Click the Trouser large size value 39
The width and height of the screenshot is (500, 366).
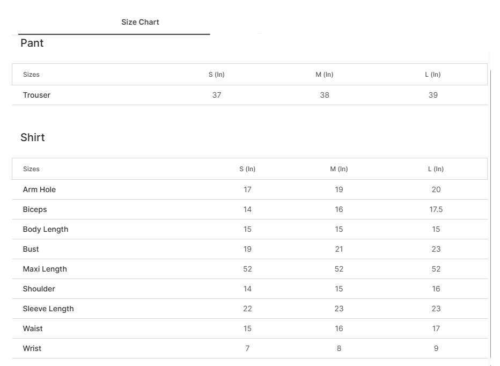point(433,95)
